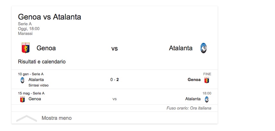Click Genoa's small crest in 15 mag match
The height and width of the screenshot is (131, 275).
click(22, 99)
